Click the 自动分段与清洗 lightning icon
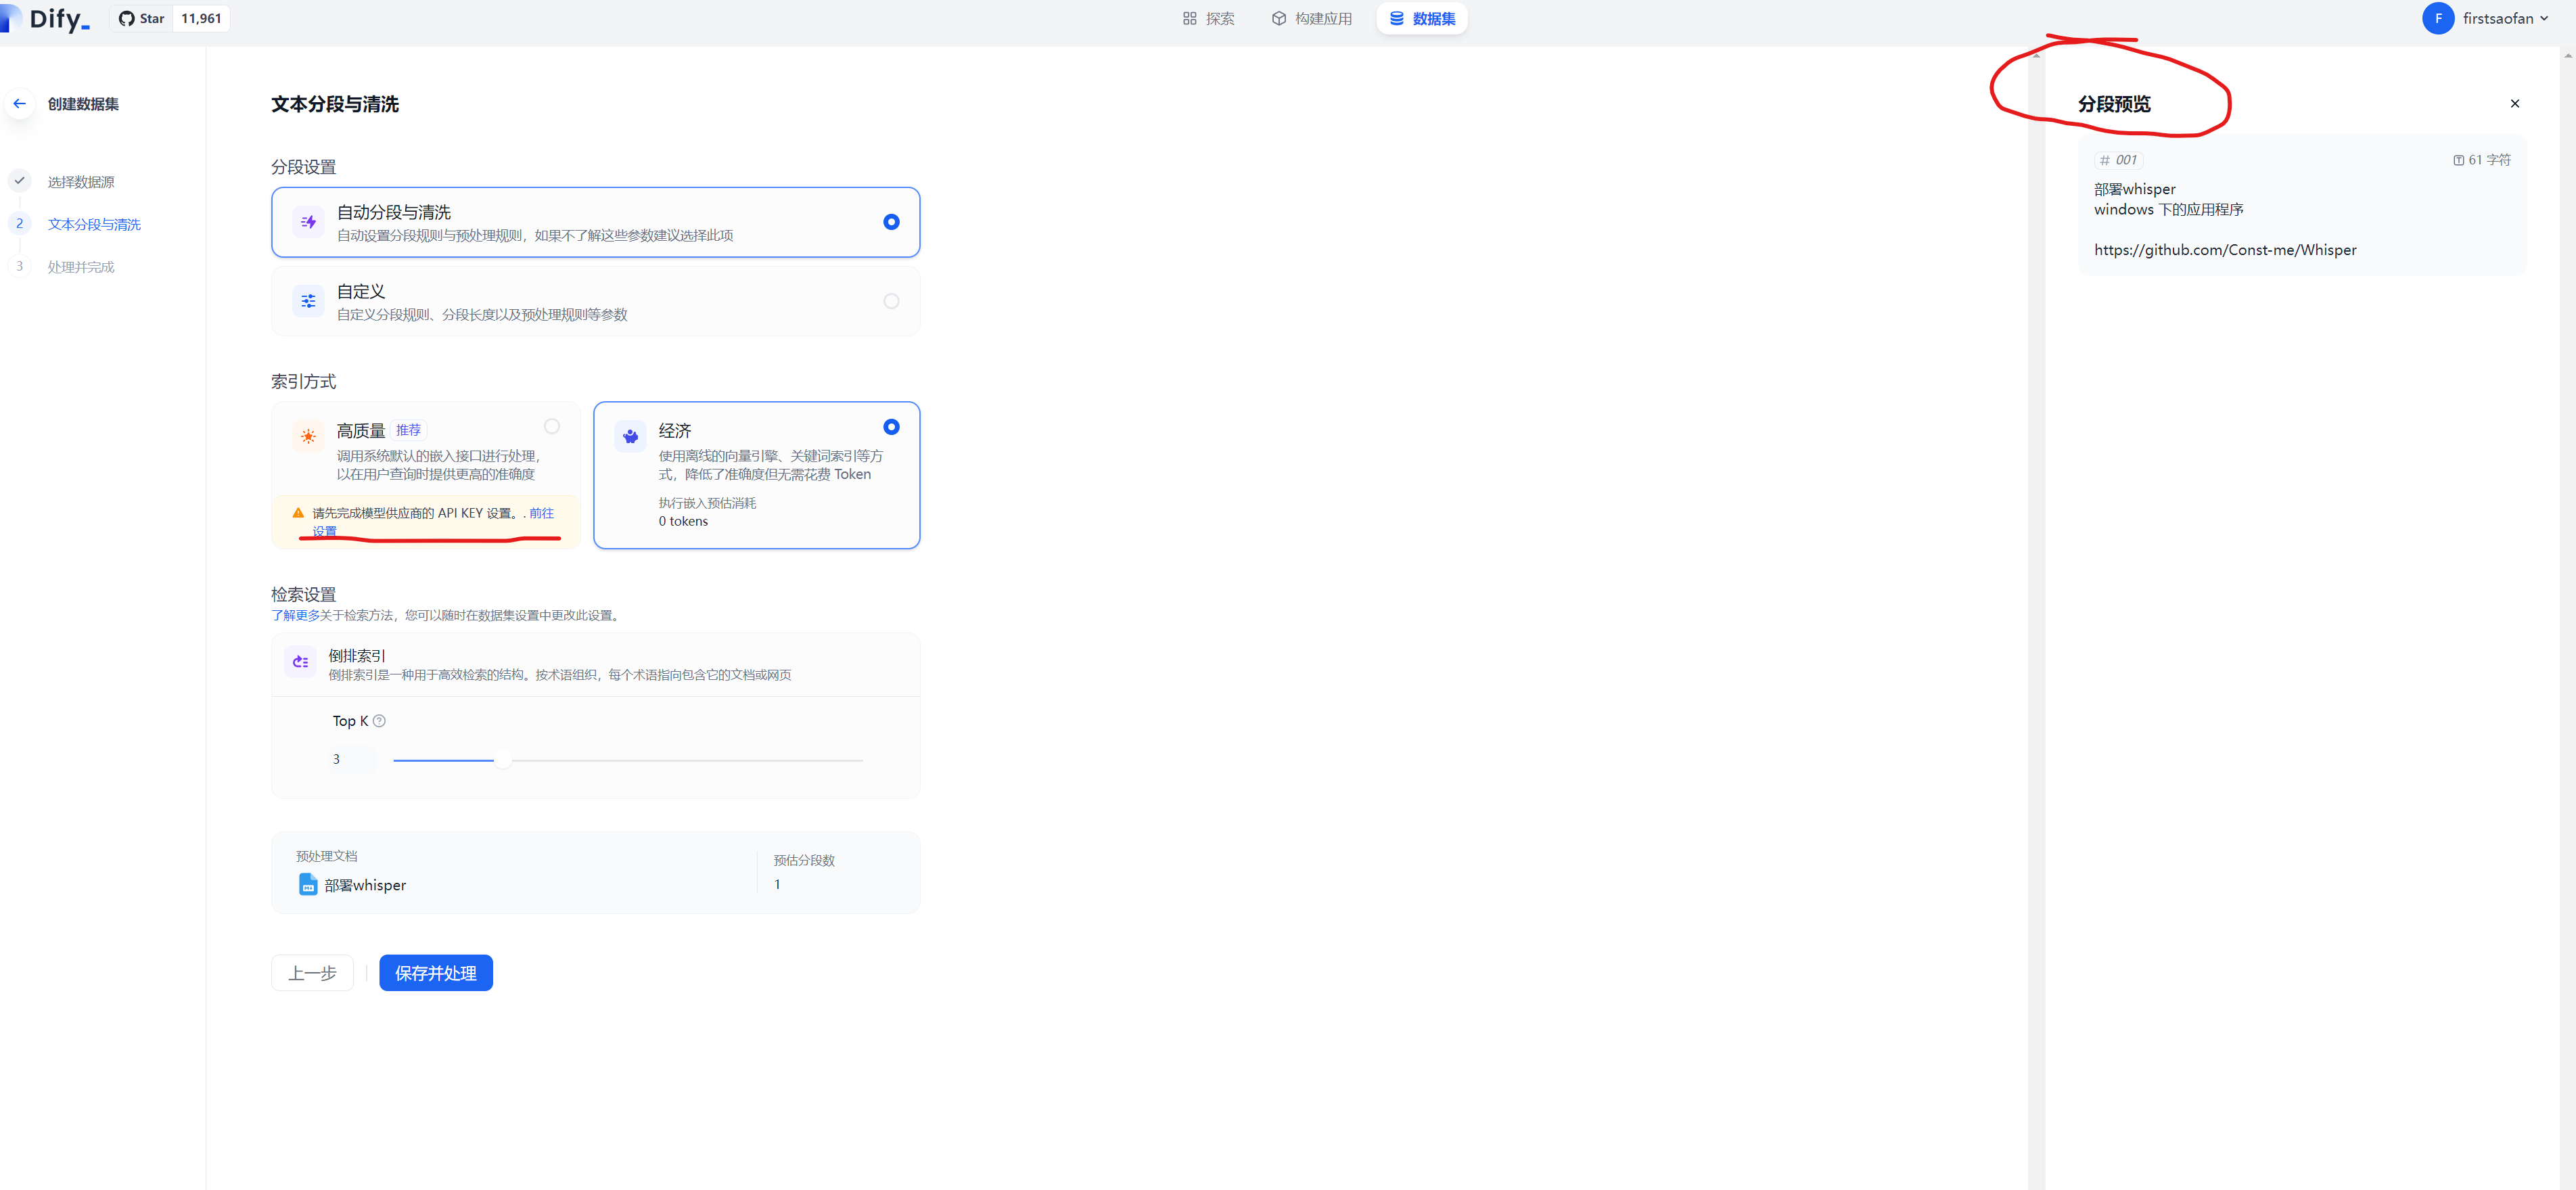Image resolution: width=2576 pixels, height=1190 pixels. (x=308, y=222)
